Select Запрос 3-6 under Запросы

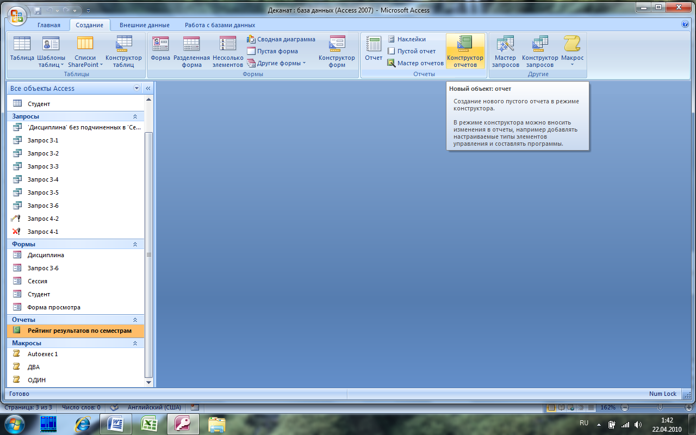coord(76,206)
